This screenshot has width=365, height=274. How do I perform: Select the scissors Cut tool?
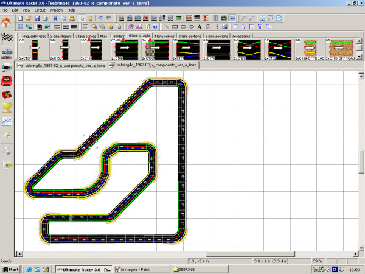click(x=55, y=18)
